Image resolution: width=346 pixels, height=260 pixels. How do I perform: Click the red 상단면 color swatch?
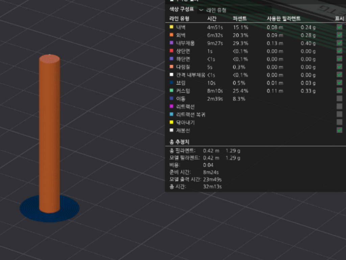click(171, 51)
